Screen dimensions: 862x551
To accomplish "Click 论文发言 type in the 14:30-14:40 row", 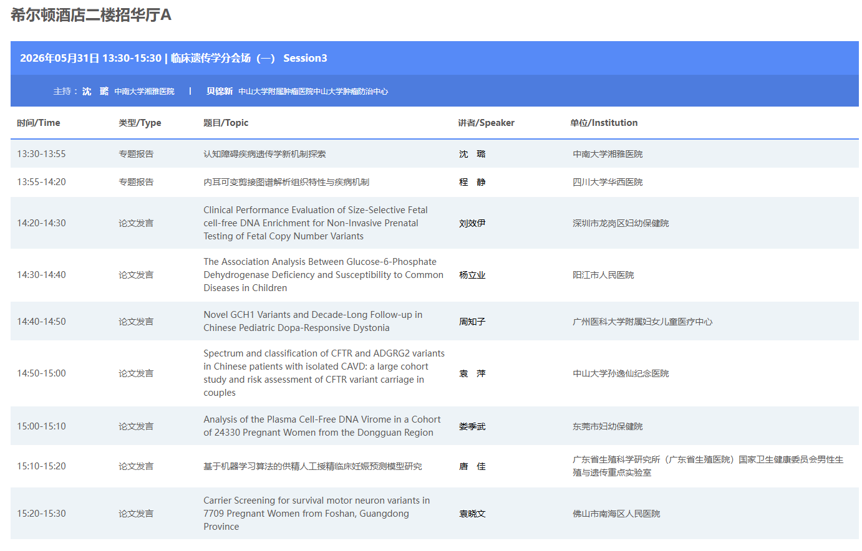I will 136,275.
